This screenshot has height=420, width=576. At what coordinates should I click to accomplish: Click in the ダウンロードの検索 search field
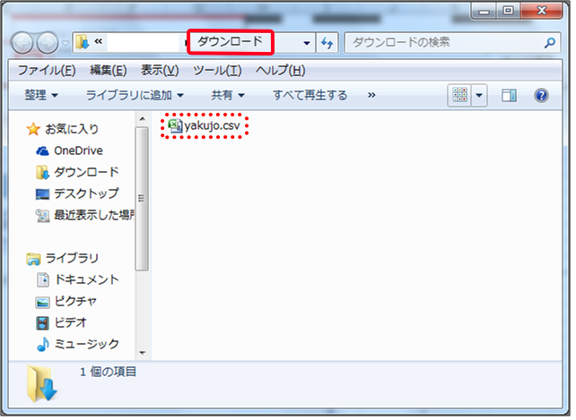pos(444,42)
